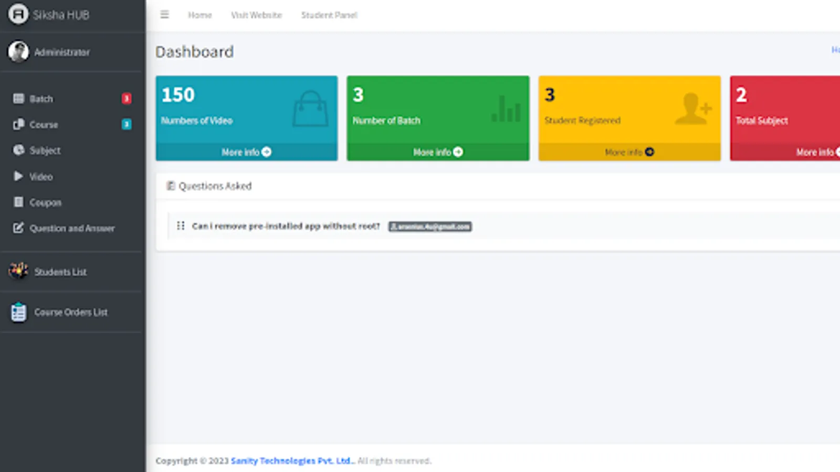Click the question about removing pre-installed app
The height and width of the screenshot is (472, 840).
point(286,226)
